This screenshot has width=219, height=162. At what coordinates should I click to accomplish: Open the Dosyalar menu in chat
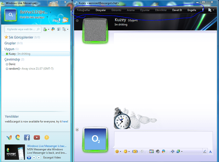tap(101, 10)
